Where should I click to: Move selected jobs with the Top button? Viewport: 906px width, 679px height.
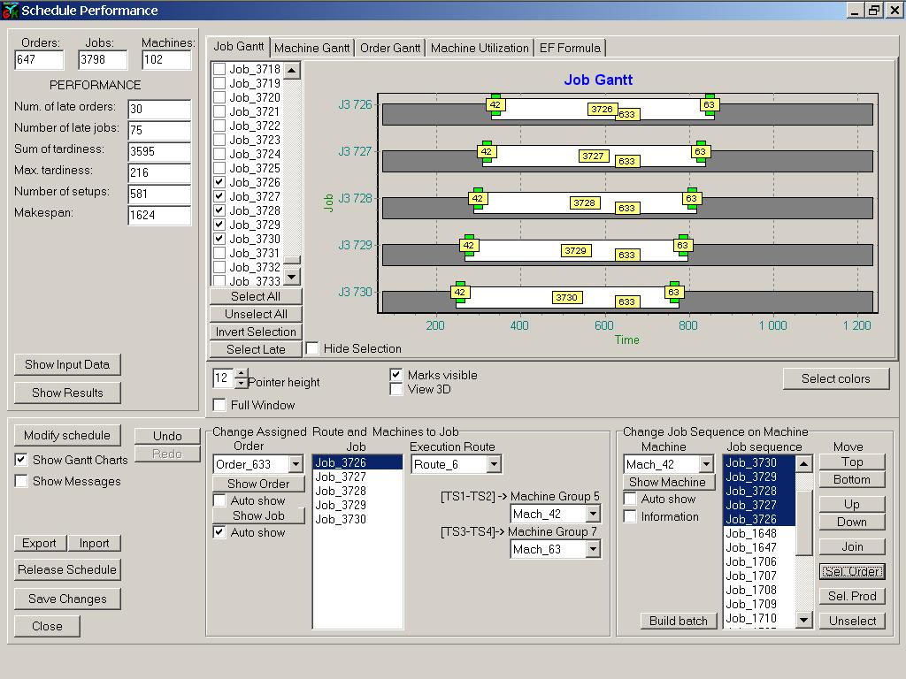tap(852, 462)
